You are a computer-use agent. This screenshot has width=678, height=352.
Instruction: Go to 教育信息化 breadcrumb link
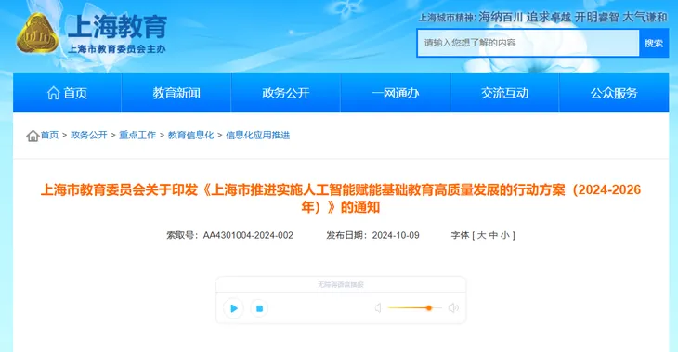tap(190, 135)
